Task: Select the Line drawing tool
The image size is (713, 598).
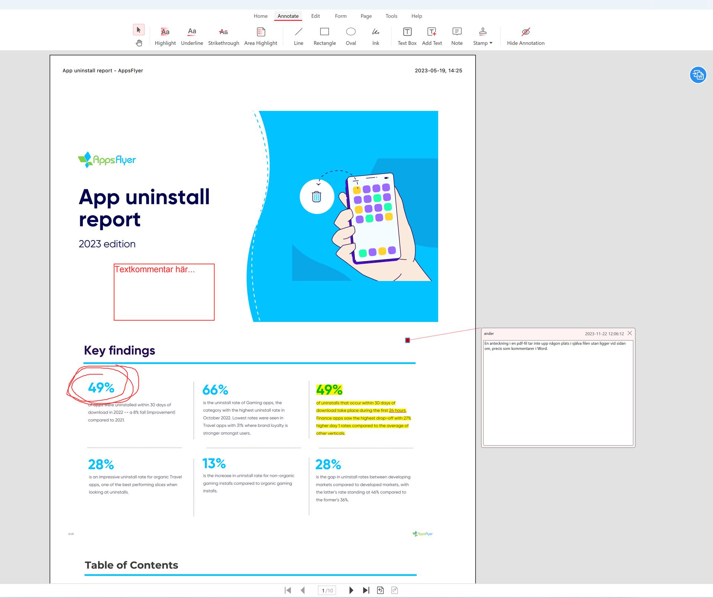Action: click(298, 35)
